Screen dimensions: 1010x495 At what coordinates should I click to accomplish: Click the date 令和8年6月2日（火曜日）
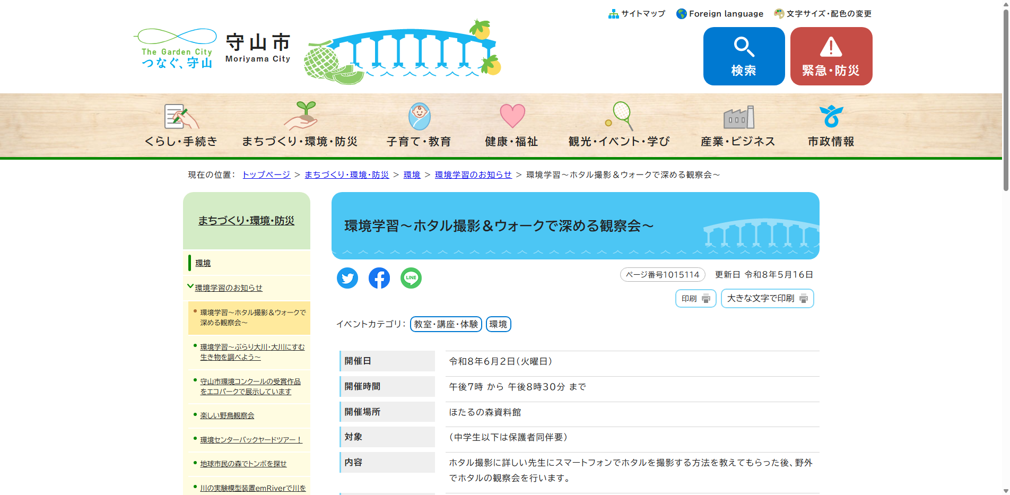501,361
